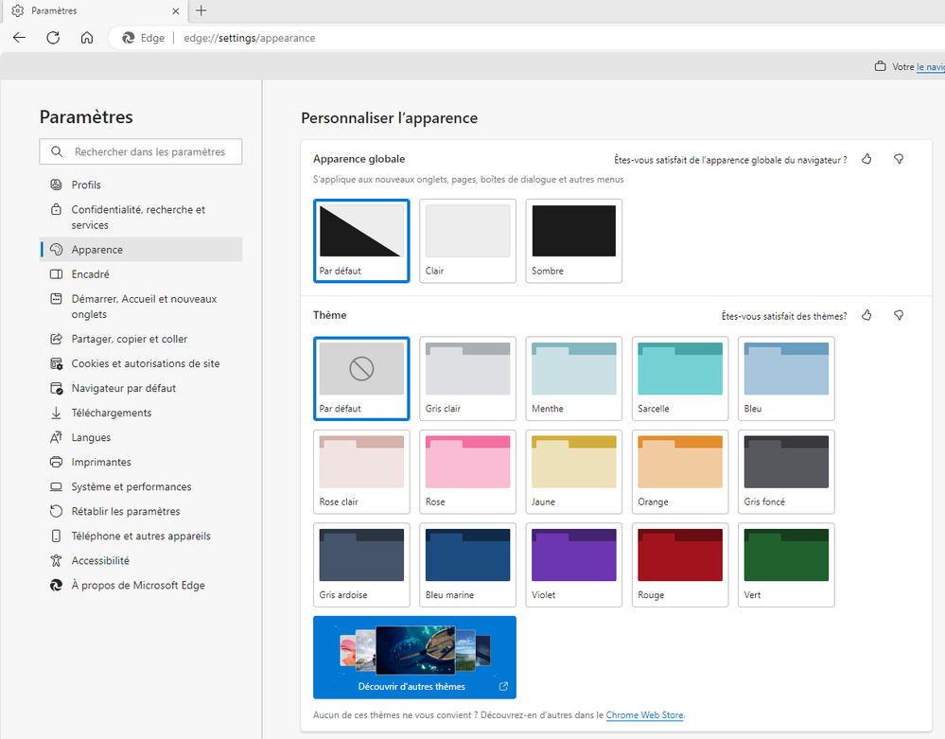The image size is (945, 739).
Task: Pick the Gris foncé theme
Action: [786, 471]
